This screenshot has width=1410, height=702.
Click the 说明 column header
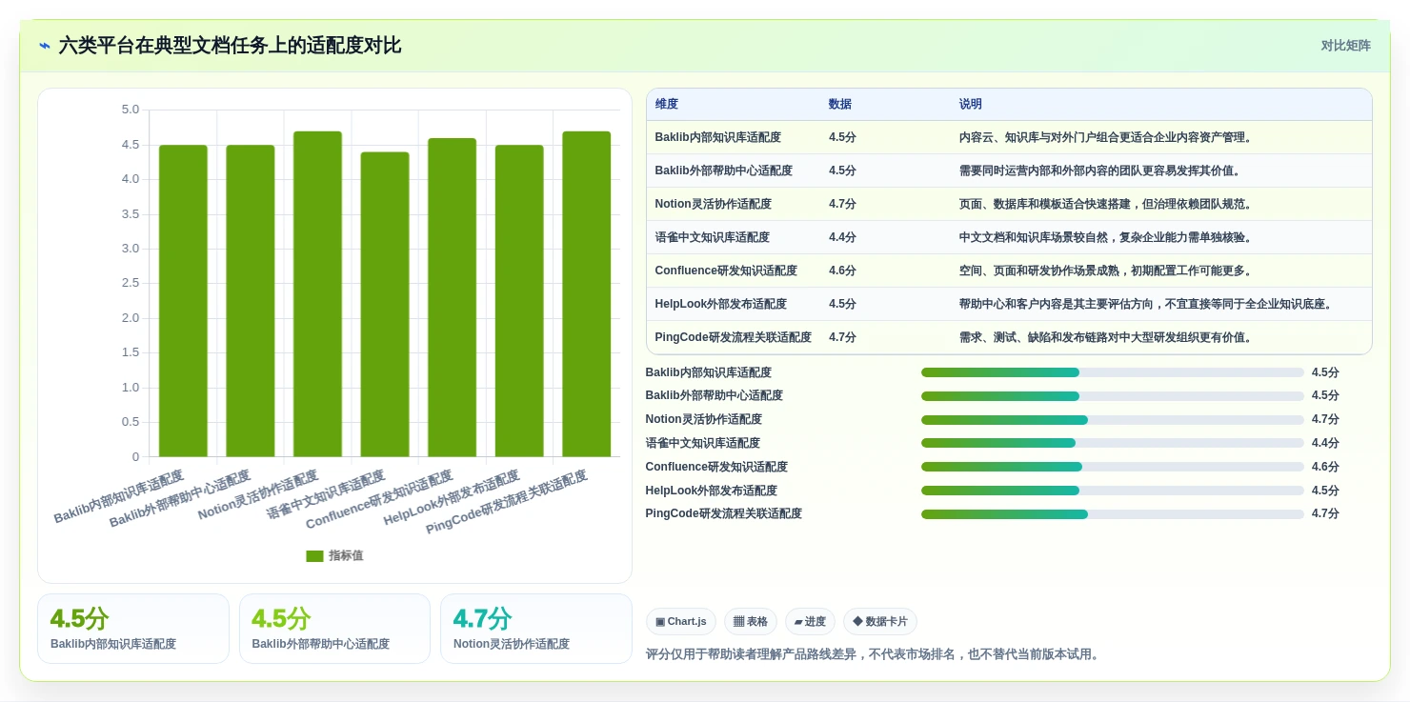(971, 105)
